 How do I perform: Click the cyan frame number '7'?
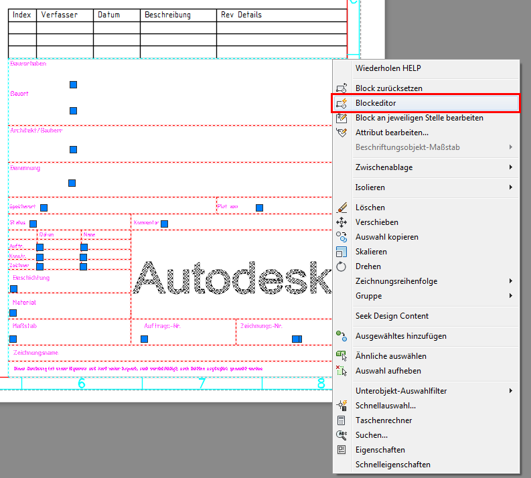point(202,384)
